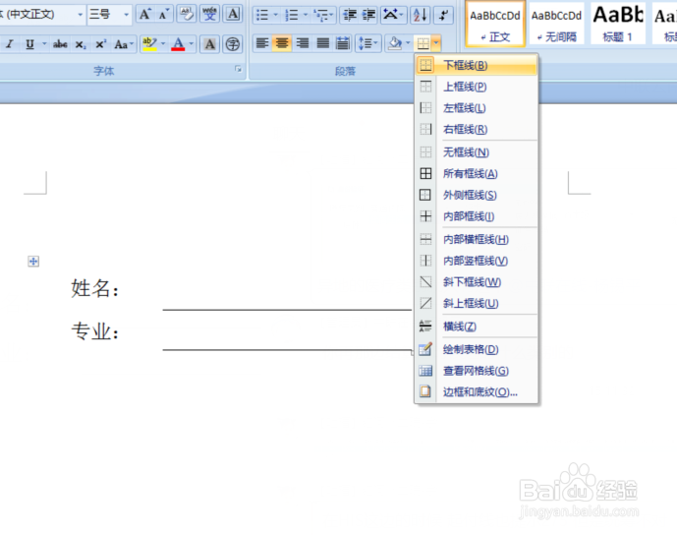
Task: Click the Enclose Characters icon
Action: point(233,44)
